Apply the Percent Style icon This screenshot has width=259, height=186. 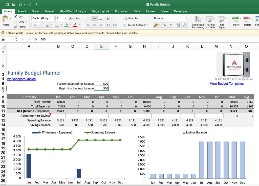click(x=164, y=25)
